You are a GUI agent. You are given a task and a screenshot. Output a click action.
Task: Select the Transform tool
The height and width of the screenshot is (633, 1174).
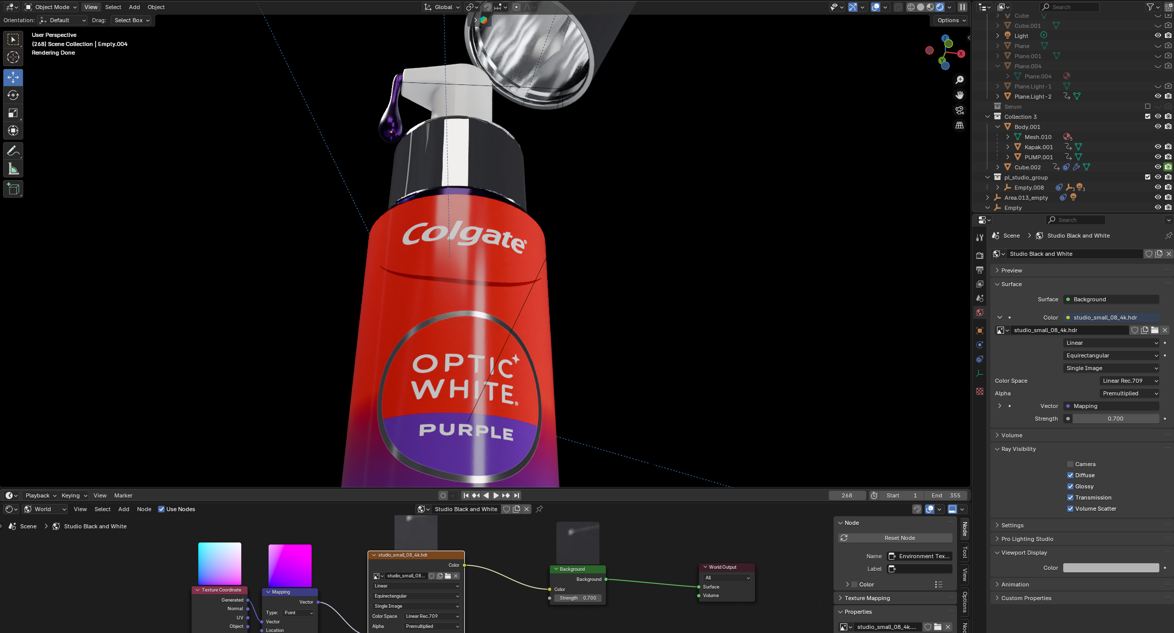click(13, 130)
